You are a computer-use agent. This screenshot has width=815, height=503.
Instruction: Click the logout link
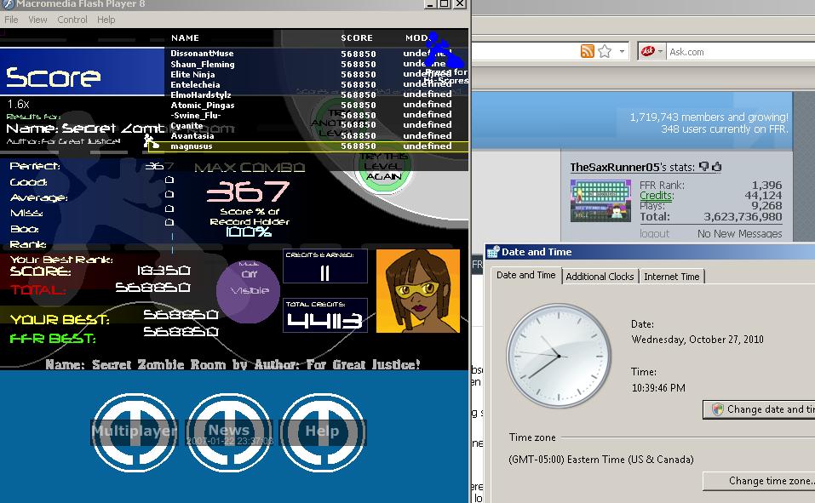654,234
